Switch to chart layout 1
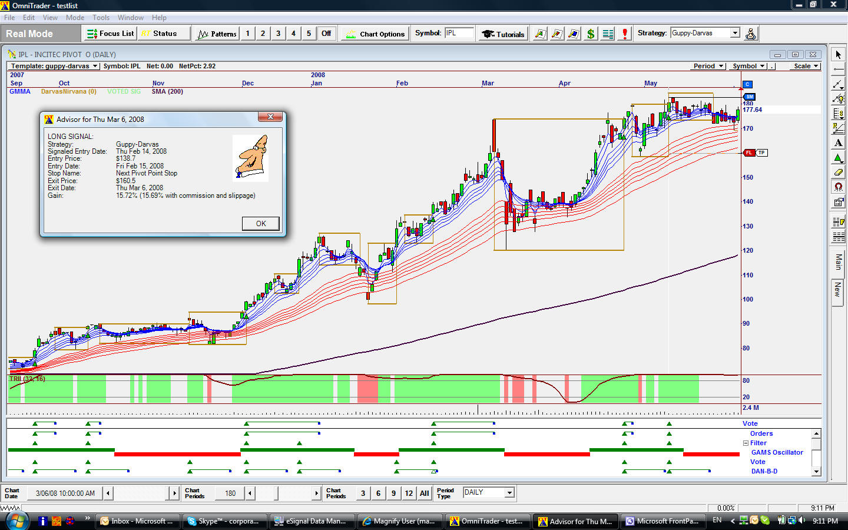Viewport: 848px width, 530px height. pyautogui.click(x=247, y=34)
